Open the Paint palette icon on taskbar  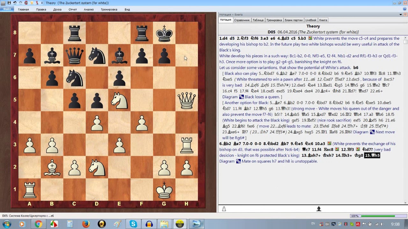117,224
